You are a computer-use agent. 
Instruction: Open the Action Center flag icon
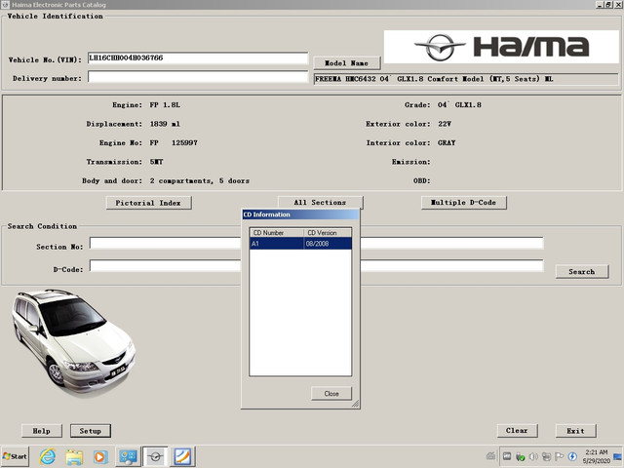point(559,456)
